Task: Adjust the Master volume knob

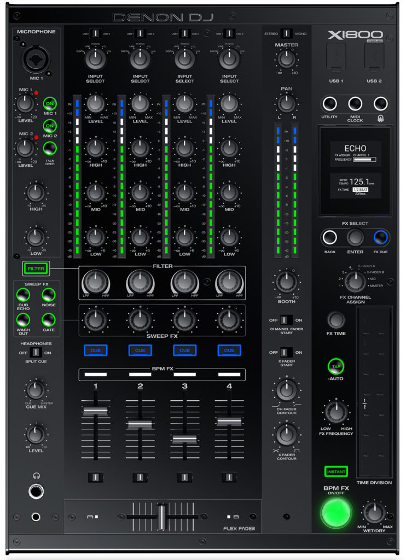Action: [286, 59]
